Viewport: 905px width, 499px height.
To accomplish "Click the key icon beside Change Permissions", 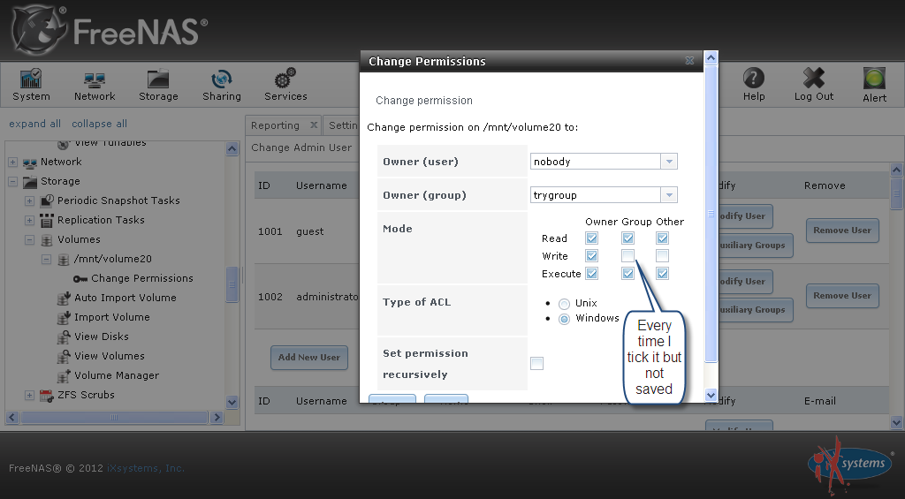I will [x=80, y=278].
